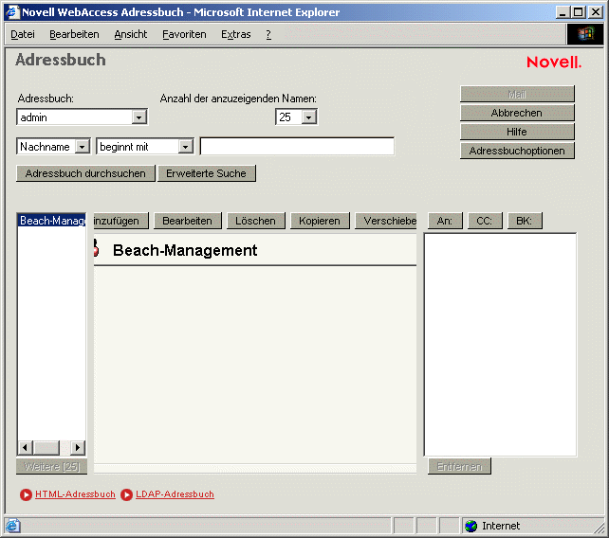Click the Entfernen button
The width and height of the screenshot is (609, 538).
point(459,466)
